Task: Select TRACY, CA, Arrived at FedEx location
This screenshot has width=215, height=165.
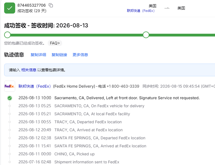Action: [88, 130]
